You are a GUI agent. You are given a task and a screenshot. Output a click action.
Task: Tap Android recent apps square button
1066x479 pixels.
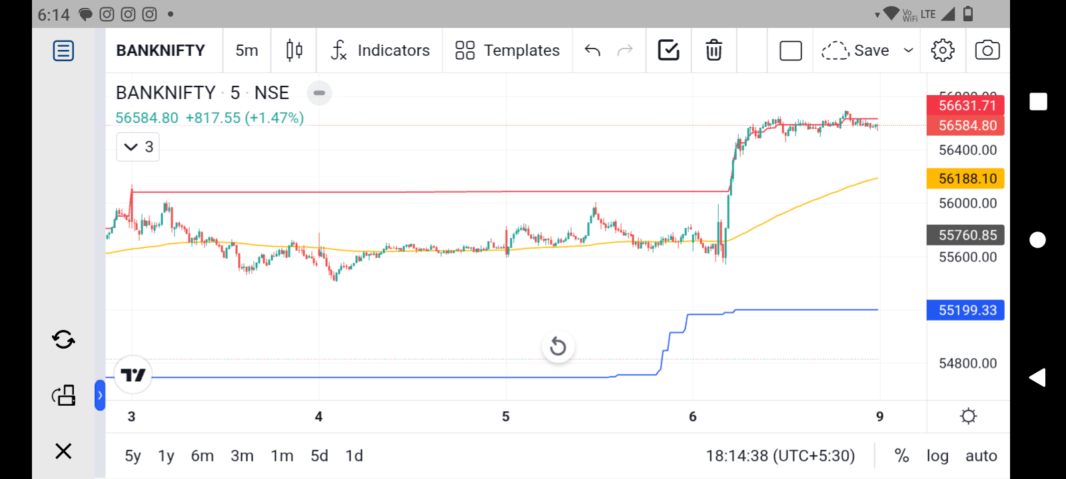(1038, 101)
